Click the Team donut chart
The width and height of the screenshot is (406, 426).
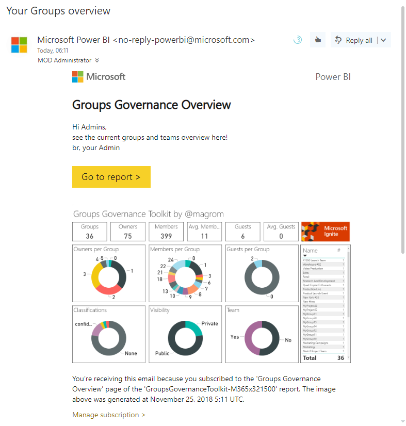tap(261, 338)
